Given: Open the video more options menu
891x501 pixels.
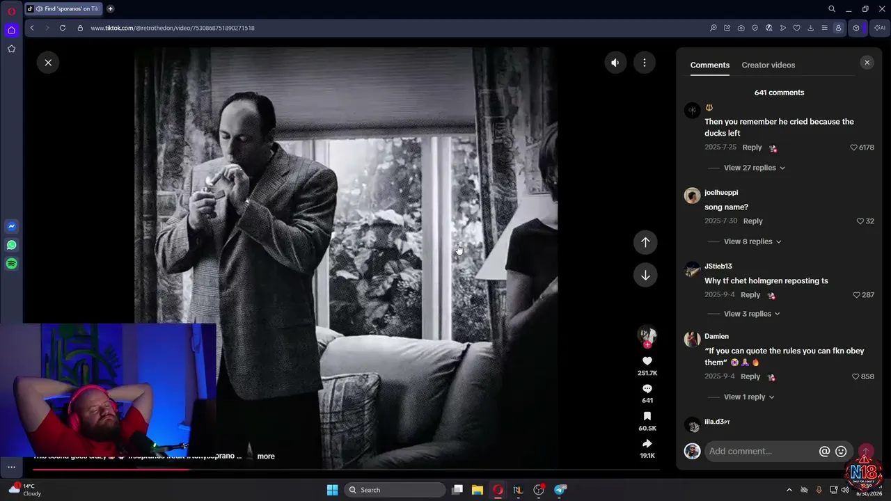Looking at the screenshot, I should point(645,63).
